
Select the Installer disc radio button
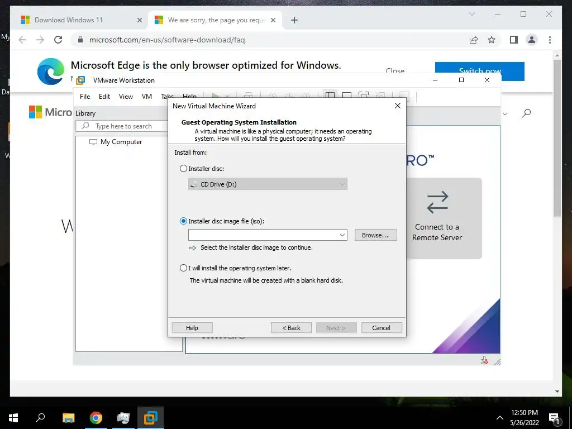(183, 169)
